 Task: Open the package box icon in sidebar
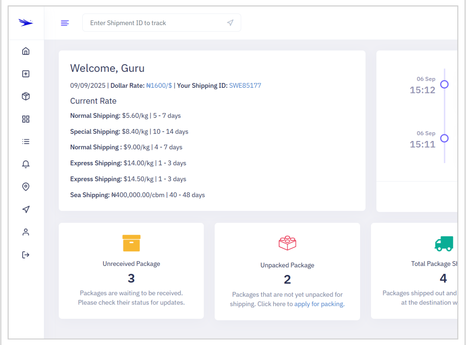click(x=26, y=96)
